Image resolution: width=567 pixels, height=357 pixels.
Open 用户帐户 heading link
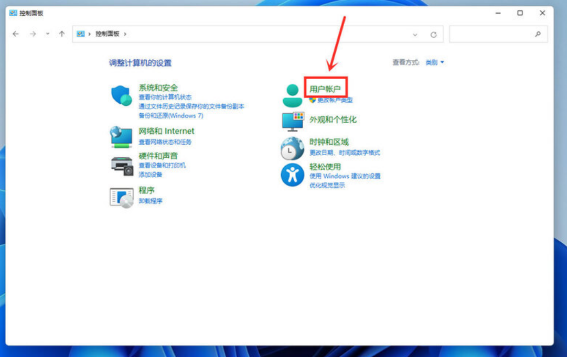(x=325, y=89)
